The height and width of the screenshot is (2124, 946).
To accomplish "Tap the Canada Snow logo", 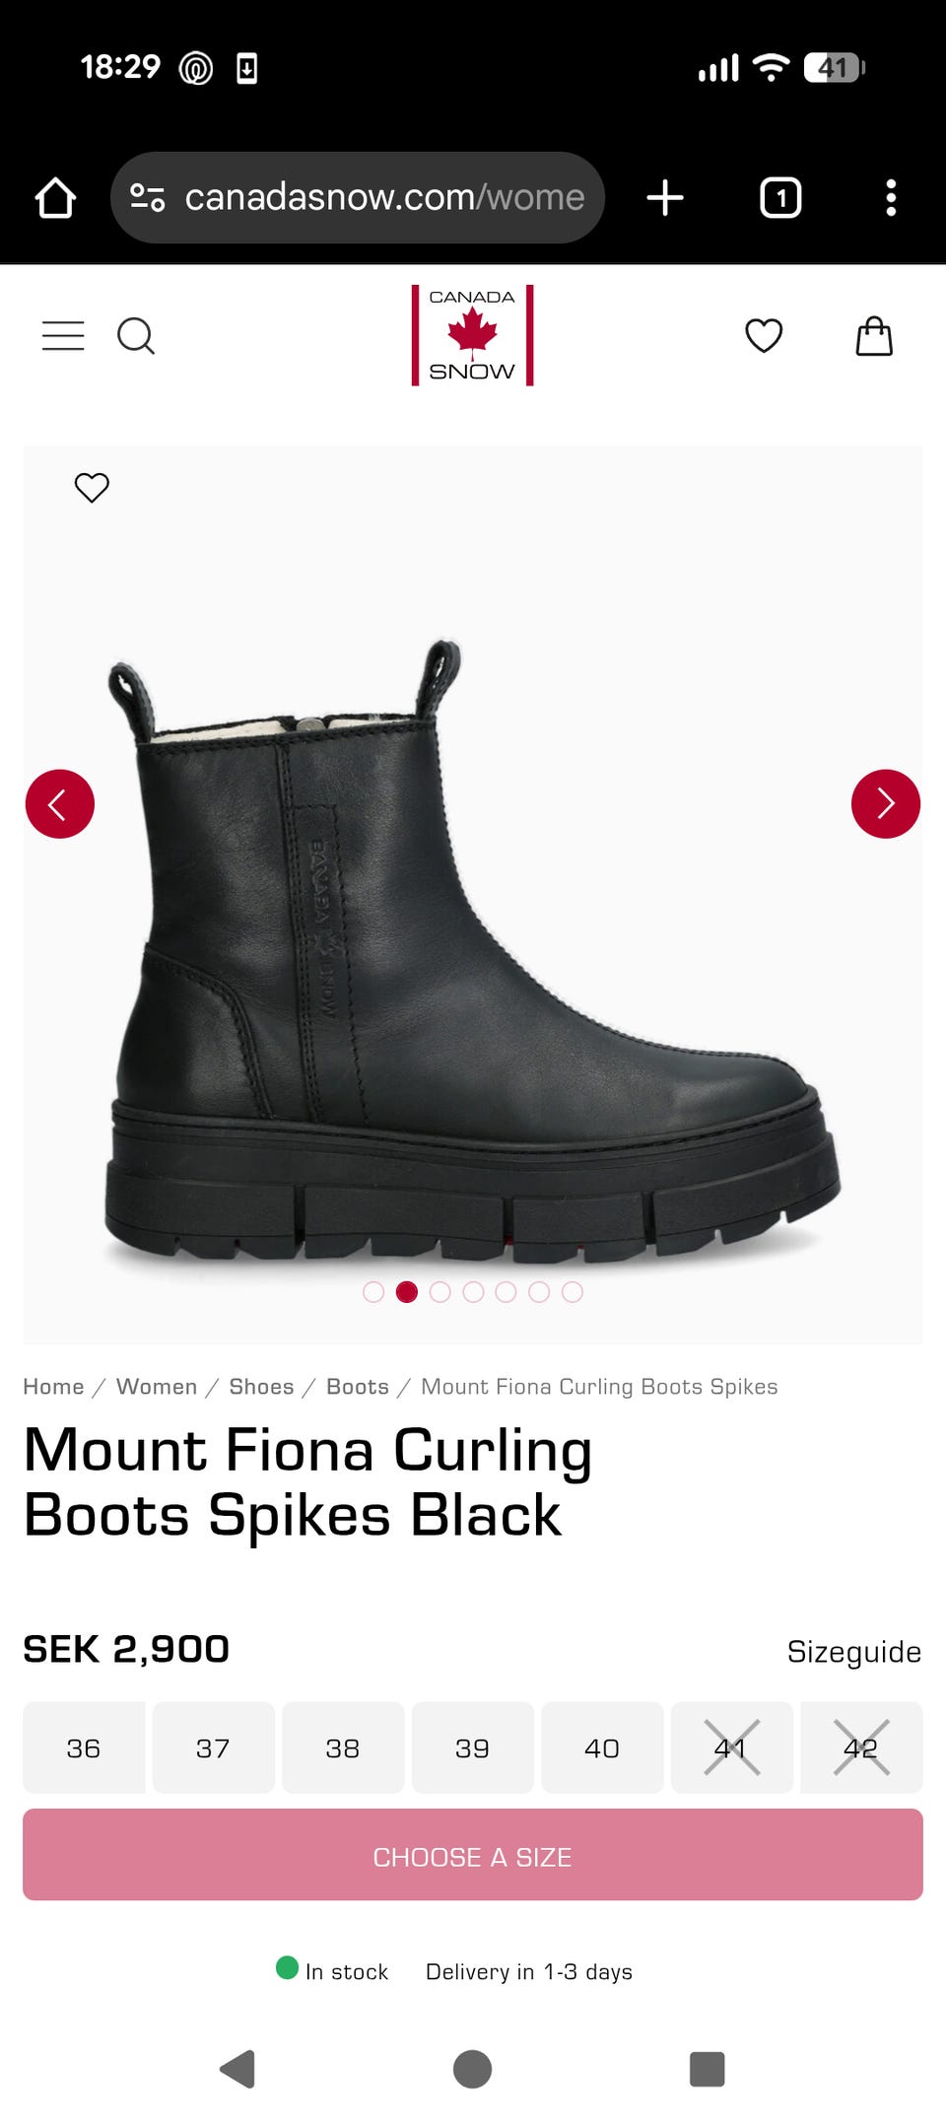I will [472, 335].
